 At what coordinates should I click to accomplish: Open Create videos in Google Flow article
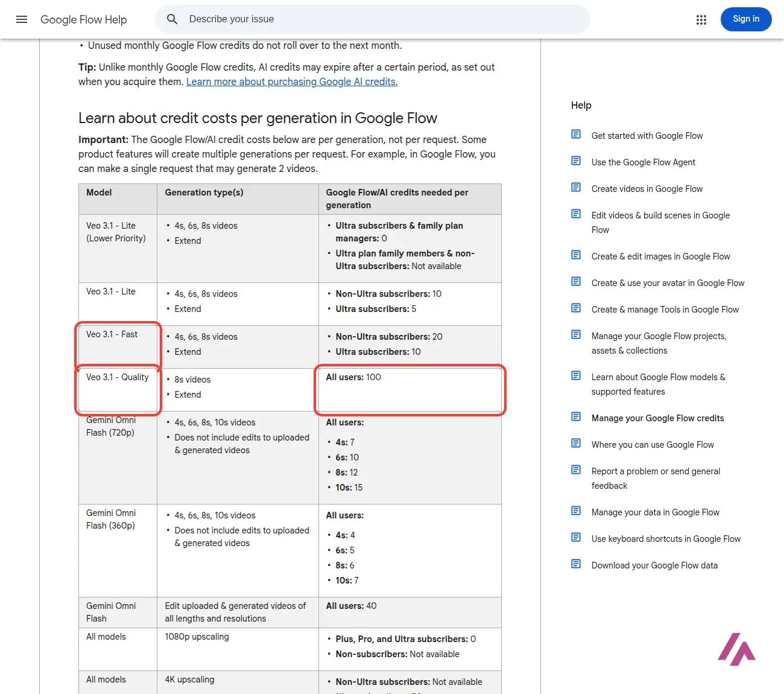647,189
